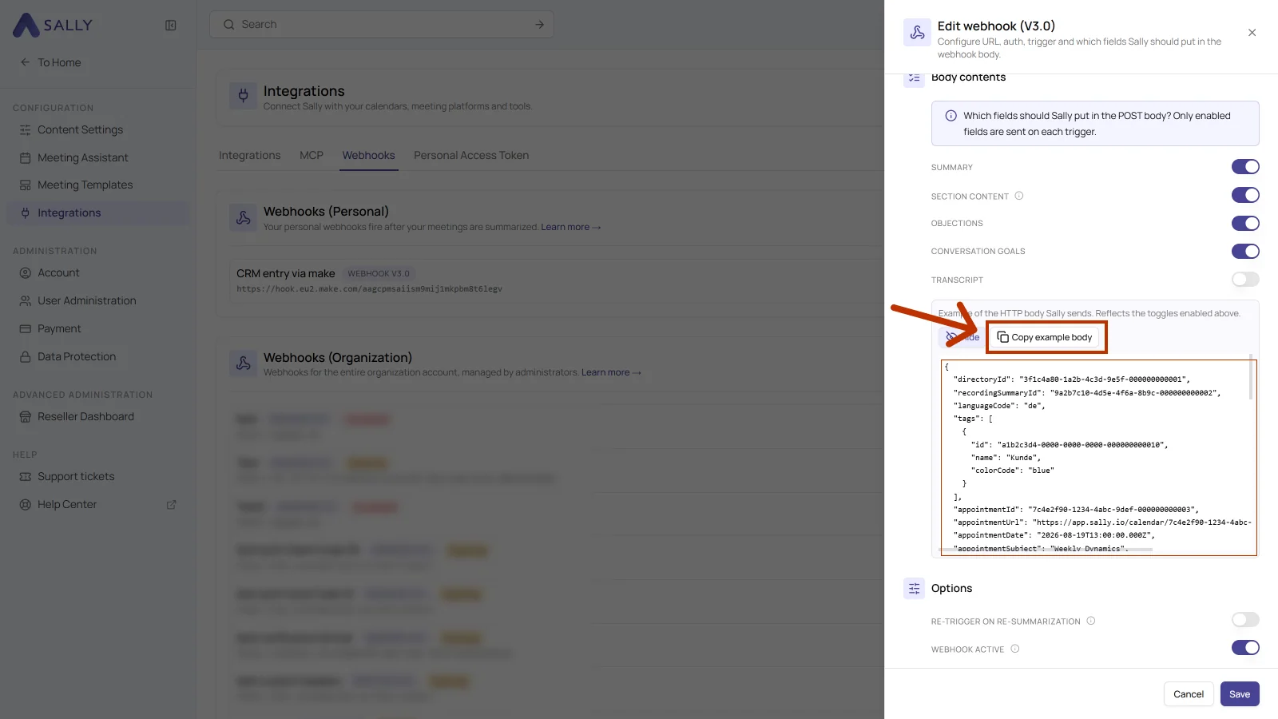
Task: Click the appointmentDate line in example body
Action: click(x=1054, y=535)
